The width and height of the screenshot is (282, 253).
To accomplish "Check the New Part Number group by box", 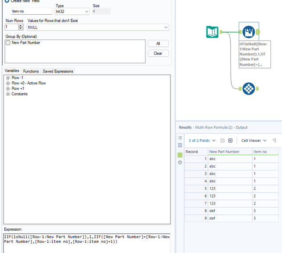I will (x=8, y=43).
